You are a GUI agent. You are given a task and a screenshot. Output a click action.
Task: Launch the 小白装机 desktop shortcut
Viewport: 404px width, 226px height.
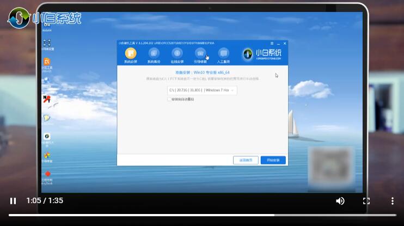coord(47,140)
